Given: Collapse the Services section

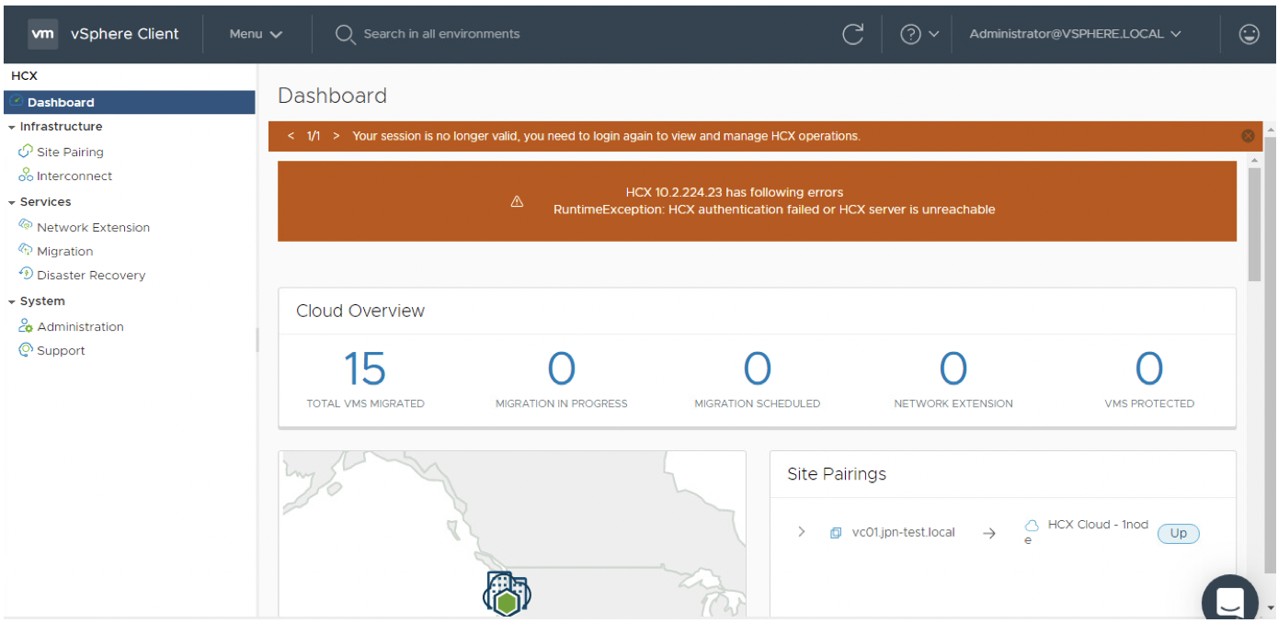Looking at the screenshot, I should 12,202.
